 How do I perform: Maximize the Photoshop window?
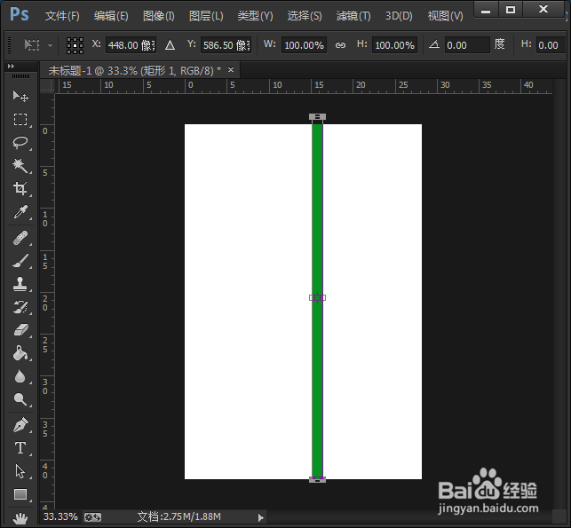click(x=511, y=10)
